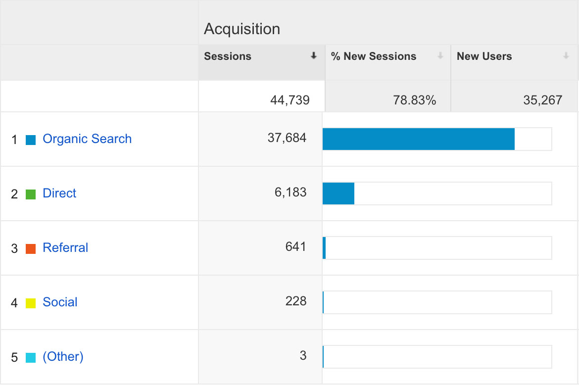Viewport: 579px width, 385px height.
Task: Select the Sessions column header label
Action: pyautogui.click(x=228, y=56)
